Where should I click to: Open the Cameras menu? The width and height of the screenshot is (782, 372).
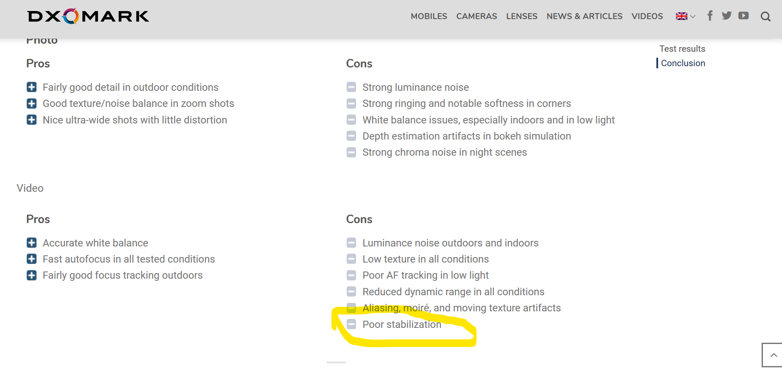coord(476,16)
